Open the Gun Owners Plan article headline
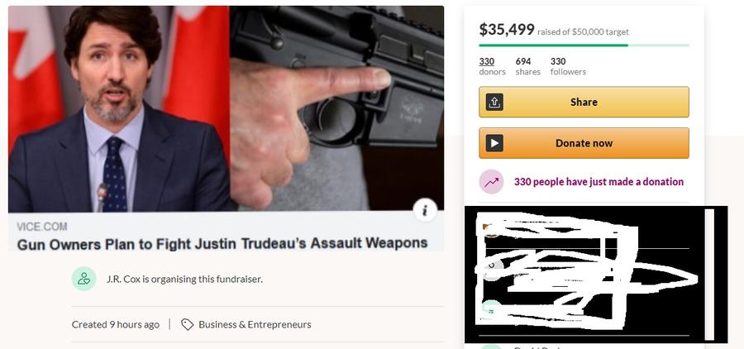The height and width of the screenshot is (349, 744). 222,244
